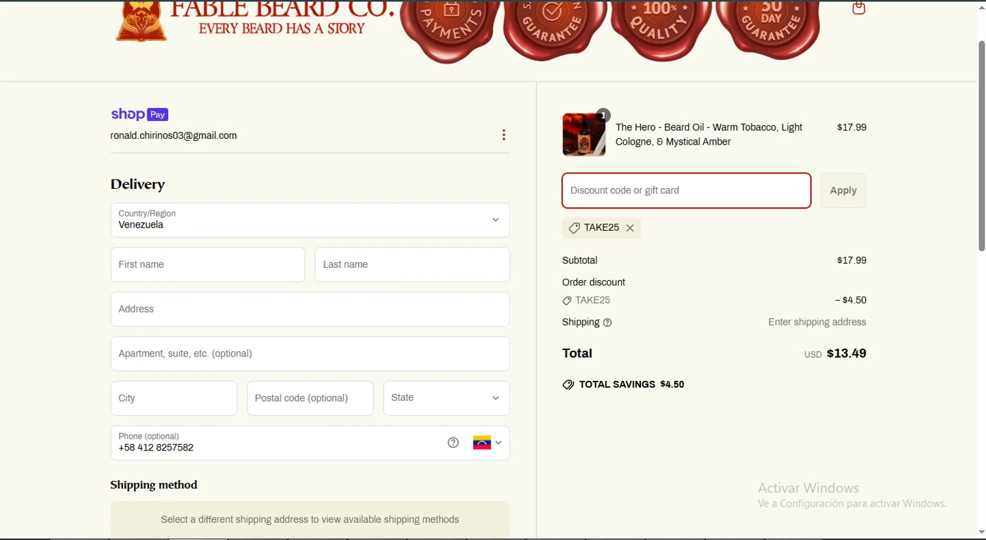Focus the First name field
The height and width of the screenshot is (540, 986).
click(x=208, y=264)
